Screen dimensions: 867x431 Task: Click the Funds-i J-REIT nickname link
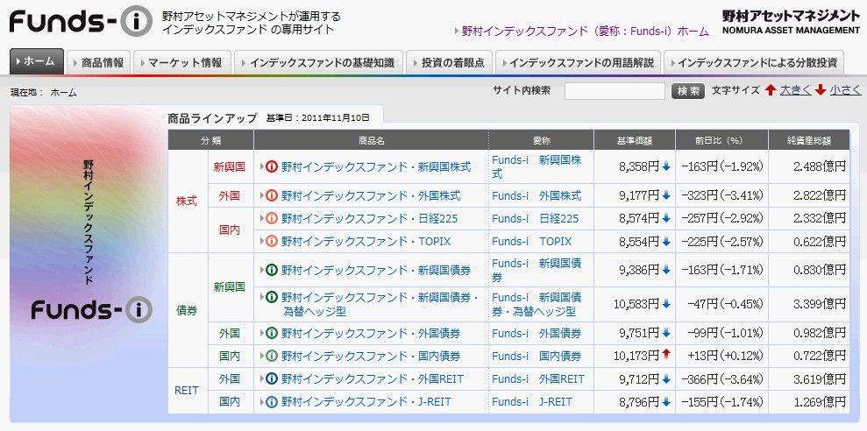point(532,402)
